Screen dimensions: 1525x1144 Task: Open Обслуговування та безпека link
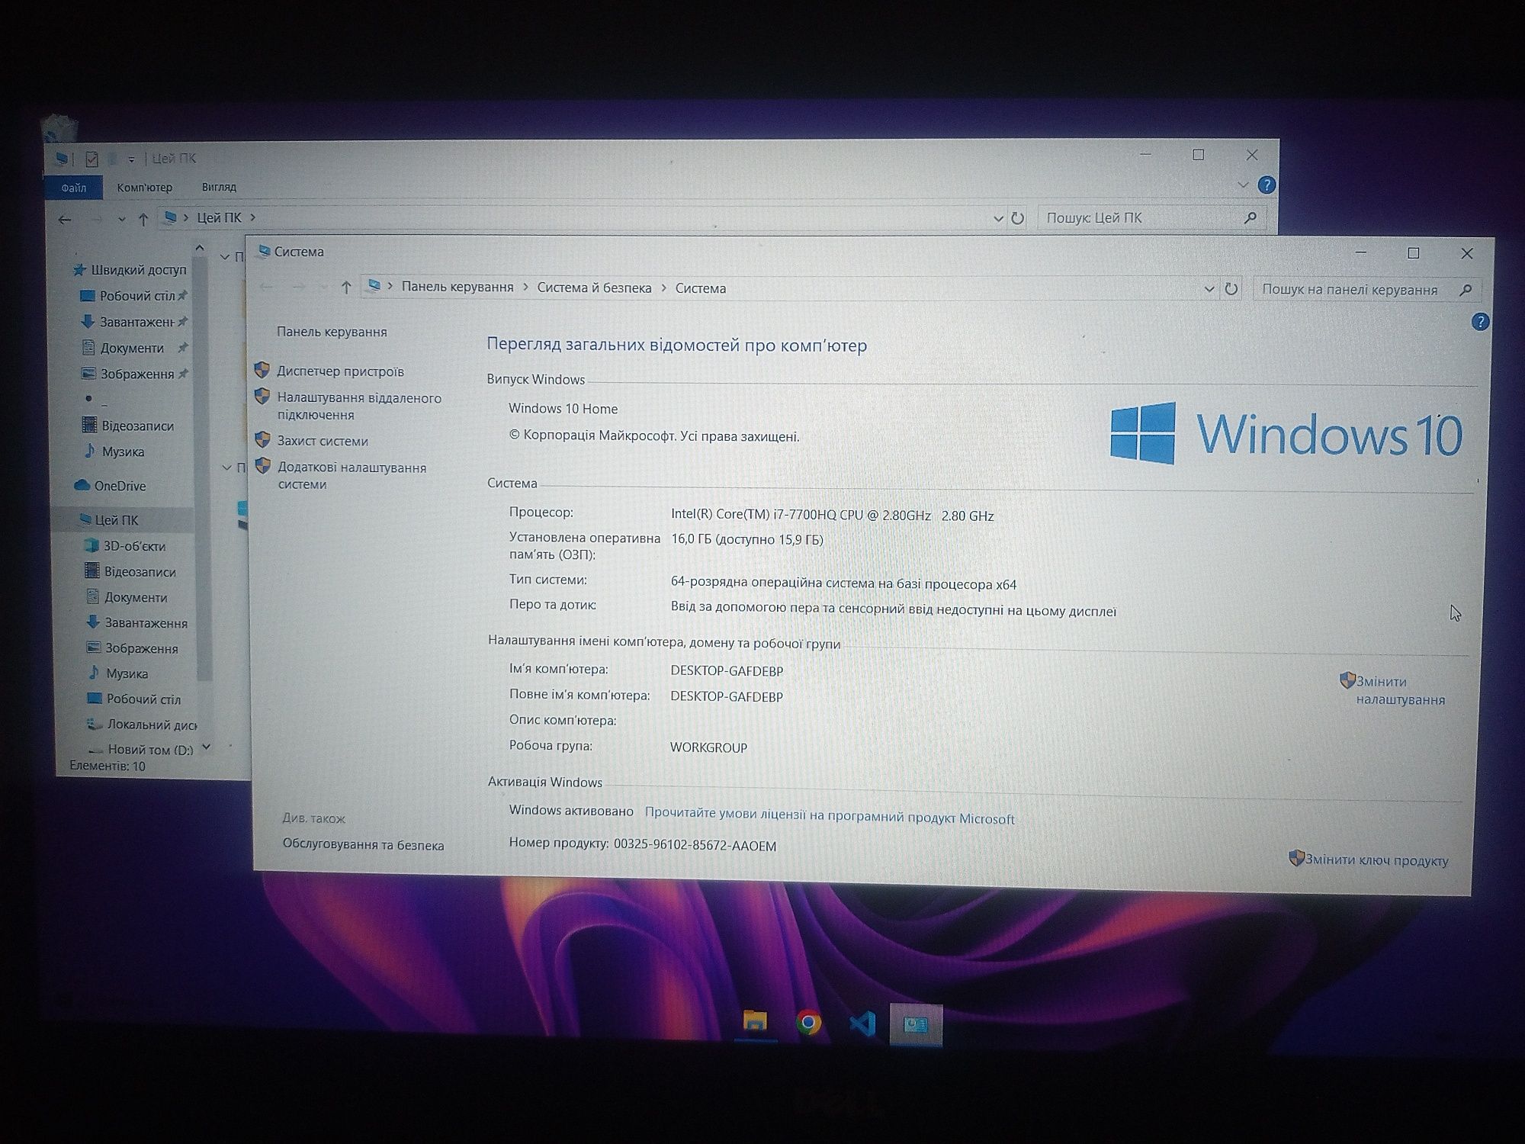(x=363, y=845)
